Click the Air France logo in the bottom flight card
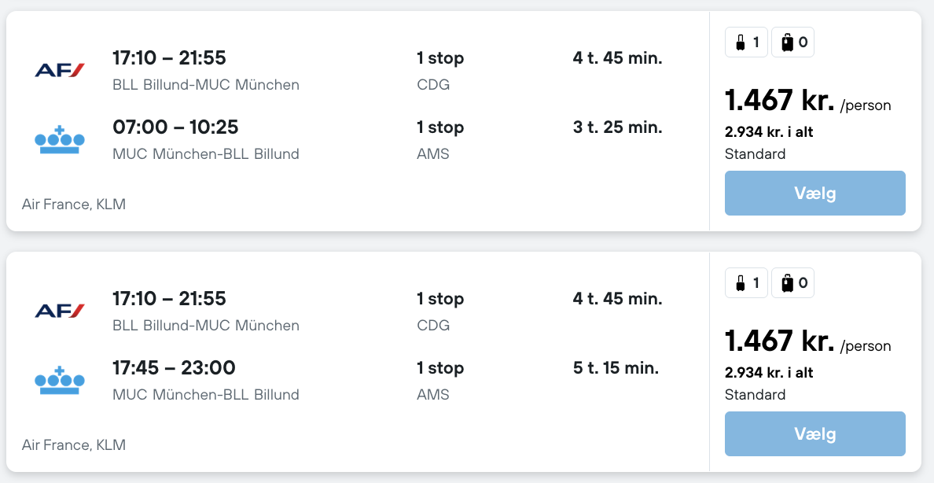The image size is (934, 483). coord(60,312)
